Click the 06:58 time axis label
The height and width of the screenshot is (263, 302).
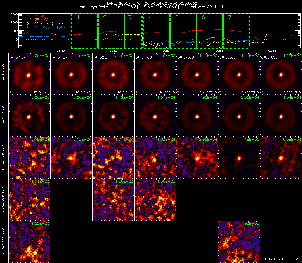pyautogui.click(x=272, y=51)
